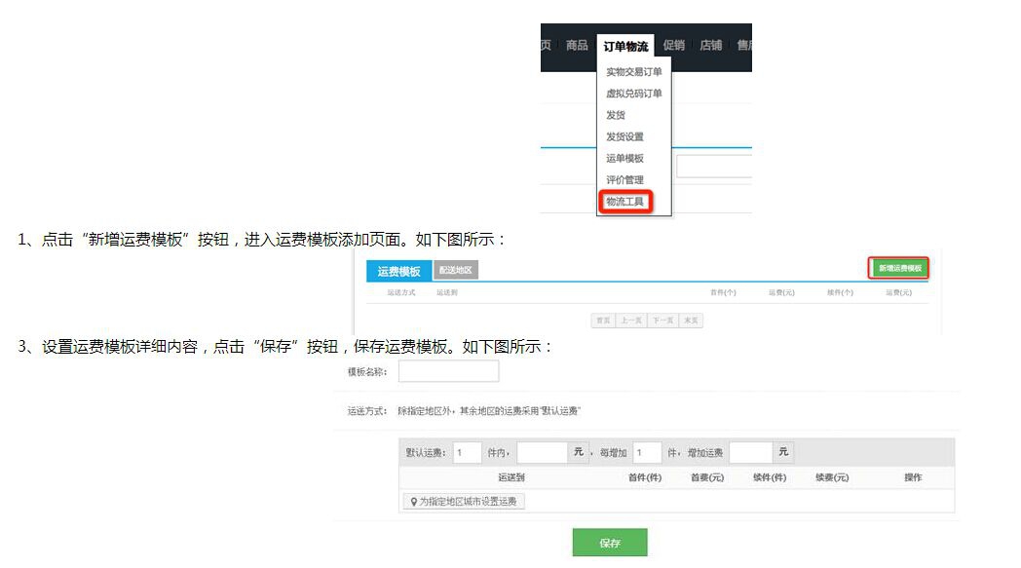The image size is (1021, 568).
Task: Click the 续费(元) column header
Action: point(832,477)
